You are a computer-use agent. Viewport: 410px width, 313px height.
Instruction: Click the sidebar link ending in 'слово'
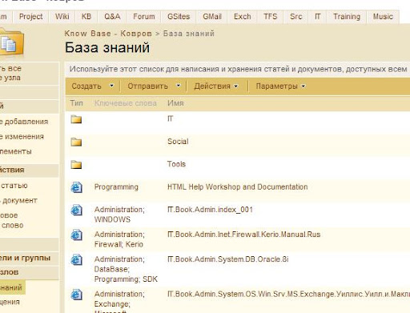click(12, 220)
